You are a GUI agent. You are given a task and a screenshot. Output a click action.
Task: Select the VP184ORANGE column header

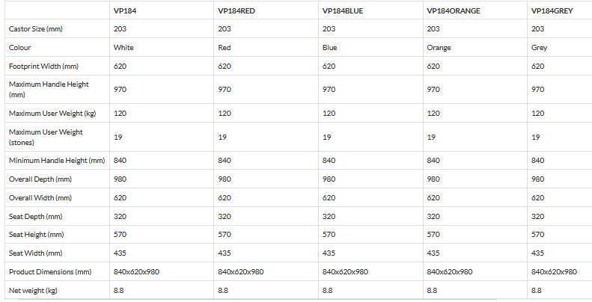point(454,11)
